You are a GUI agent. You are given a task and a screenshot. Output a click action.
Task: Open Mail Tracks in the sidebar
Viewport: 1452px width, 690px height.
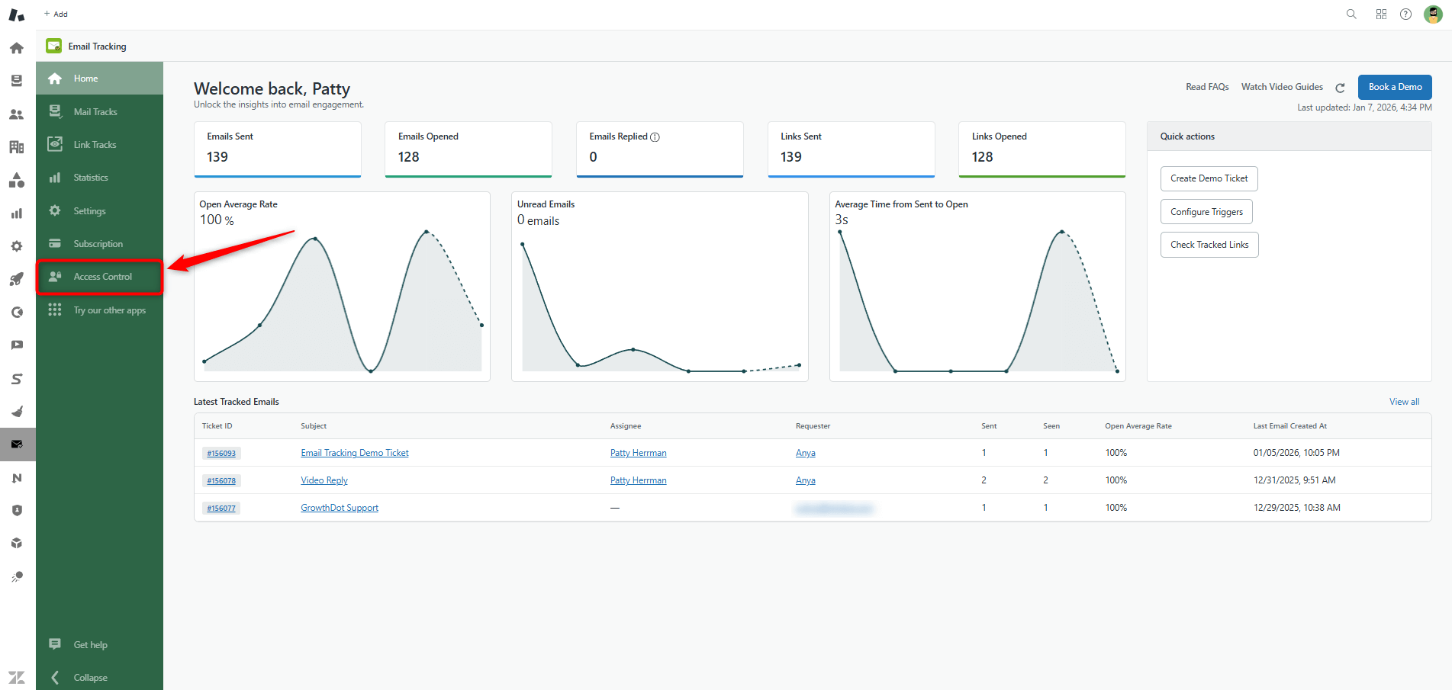click(95, 112)
